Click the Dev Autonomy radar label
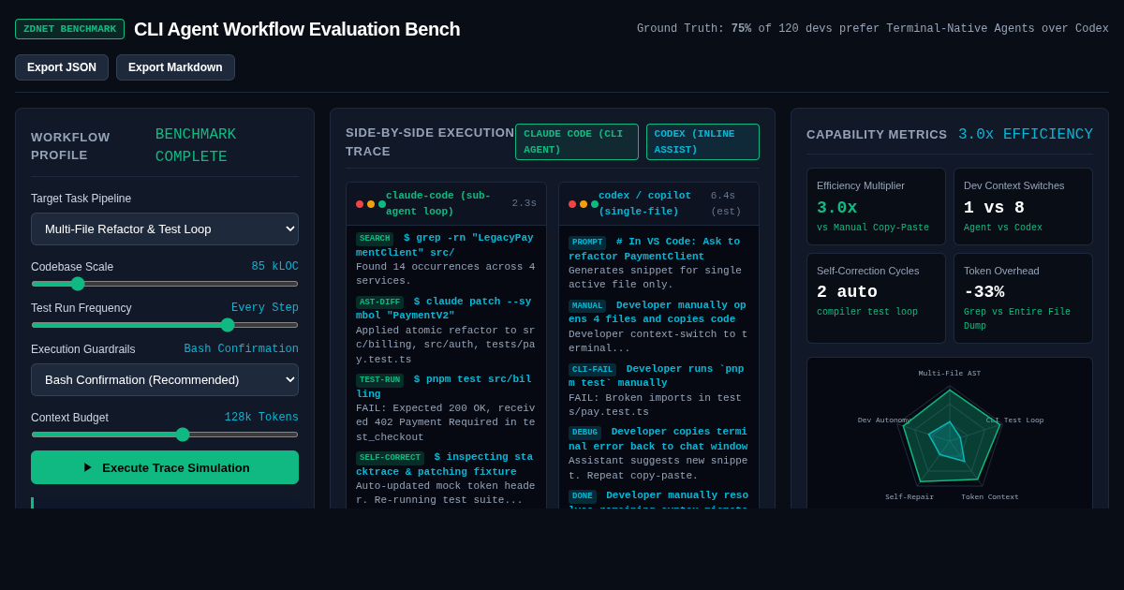1124x590 pixels. 883,420
